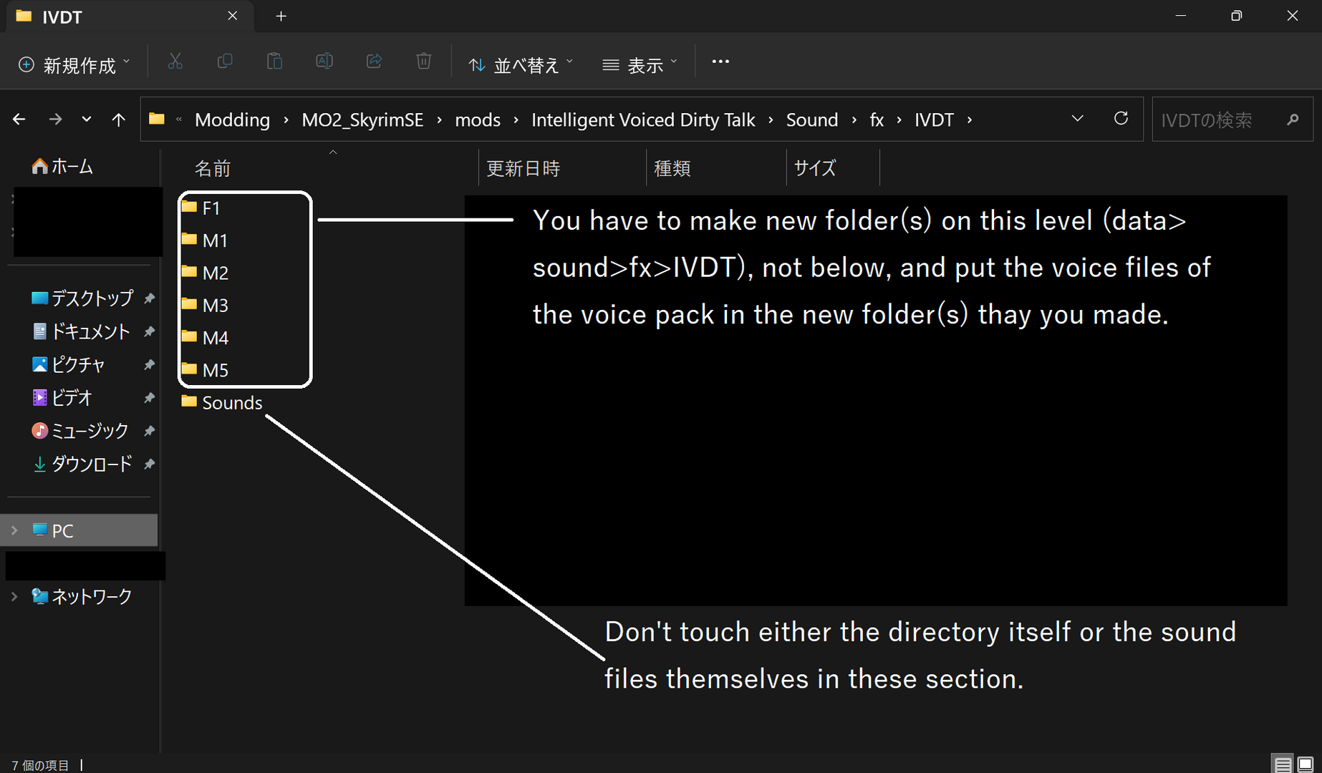Open ミュージック in quick access
Screen dimensions: 1322x773
(x=80, y=430)
